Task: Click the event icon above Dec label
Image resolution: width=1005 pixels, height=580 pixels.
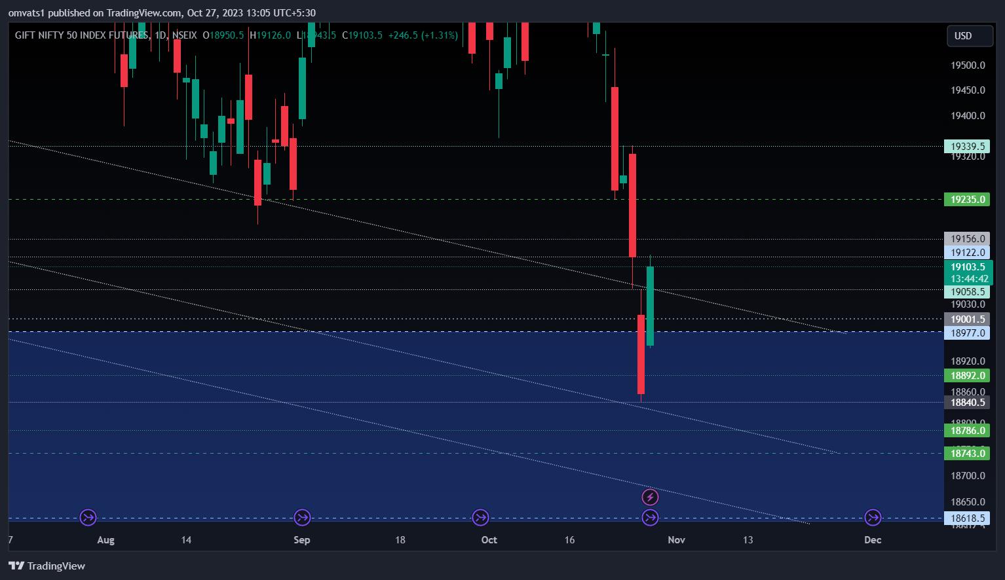Action: pos(873,518)
